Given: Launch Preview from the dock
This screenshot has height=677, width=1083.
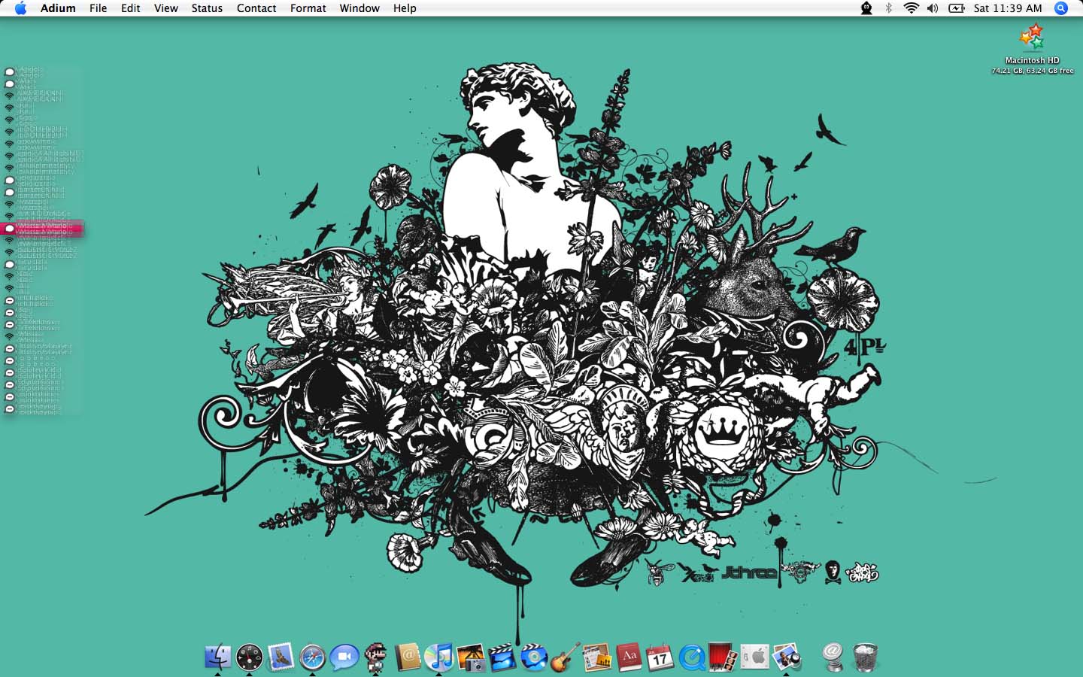Looking at the screenshot, I should point(787,657).
